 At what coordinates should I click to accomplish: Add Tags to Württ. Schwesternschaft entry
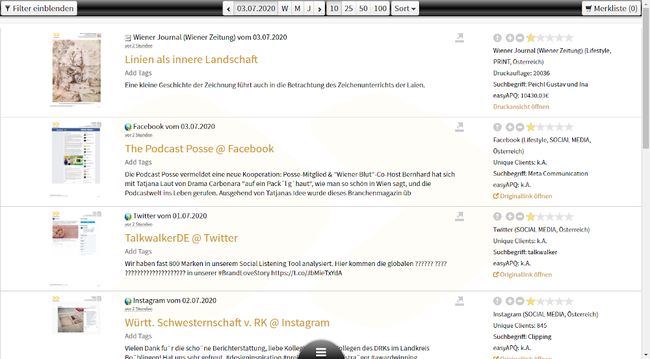tap(138, 336)
